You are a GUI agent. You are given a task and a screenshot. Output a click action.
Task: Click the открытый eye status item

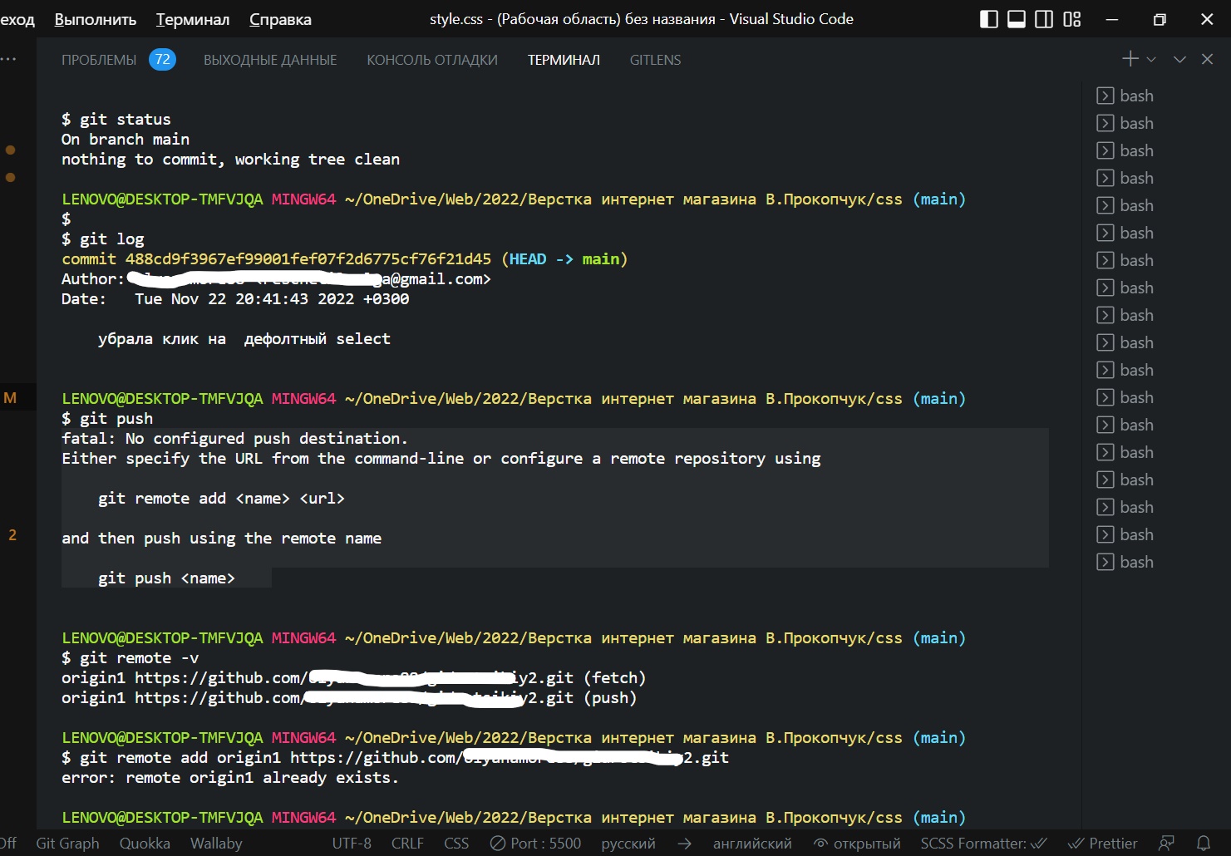pyautogui.click(x=857, y=844)
